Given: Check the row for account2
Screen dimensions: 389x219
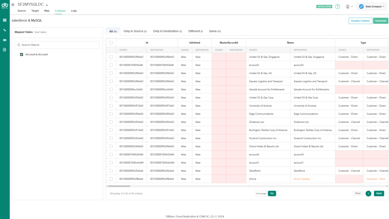Looking at the screenshot, I should [x=111, y=65].
